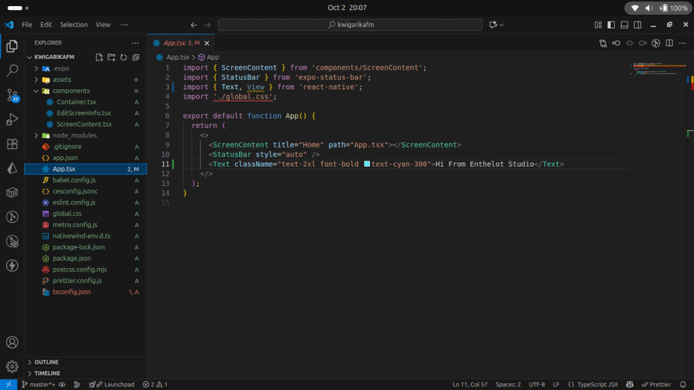
Task: Collapse all folders in Explorer
Action: point(136,58)
